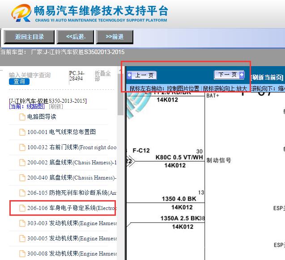Click the sidebar vertical scrollbar thumb

click(120, 94)
